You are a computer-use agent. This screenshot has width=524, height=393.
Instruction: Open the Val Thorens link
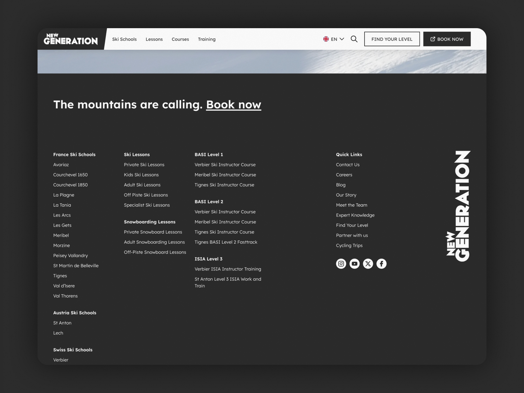(x=65, y=296)
